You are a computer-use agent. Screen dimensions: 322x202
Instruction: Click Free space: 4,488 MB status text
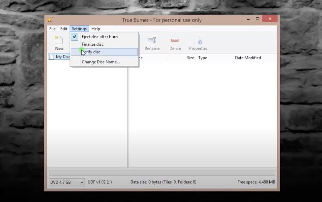[256, 182]
